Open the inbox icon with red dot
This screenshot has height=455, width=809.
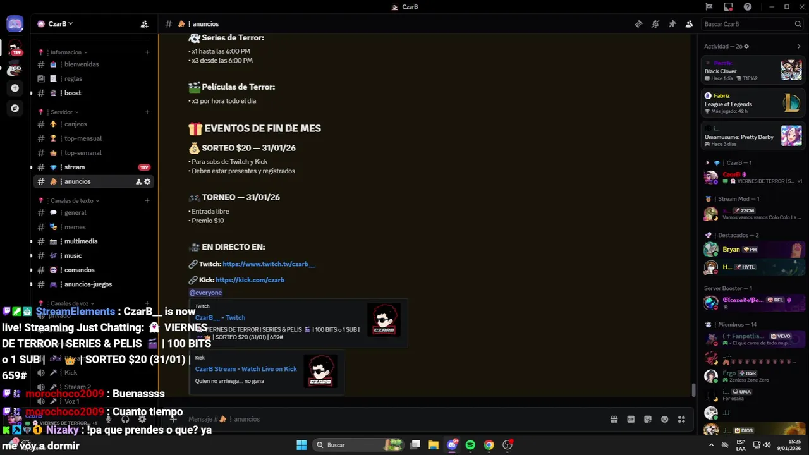click(x=728, y=7)
